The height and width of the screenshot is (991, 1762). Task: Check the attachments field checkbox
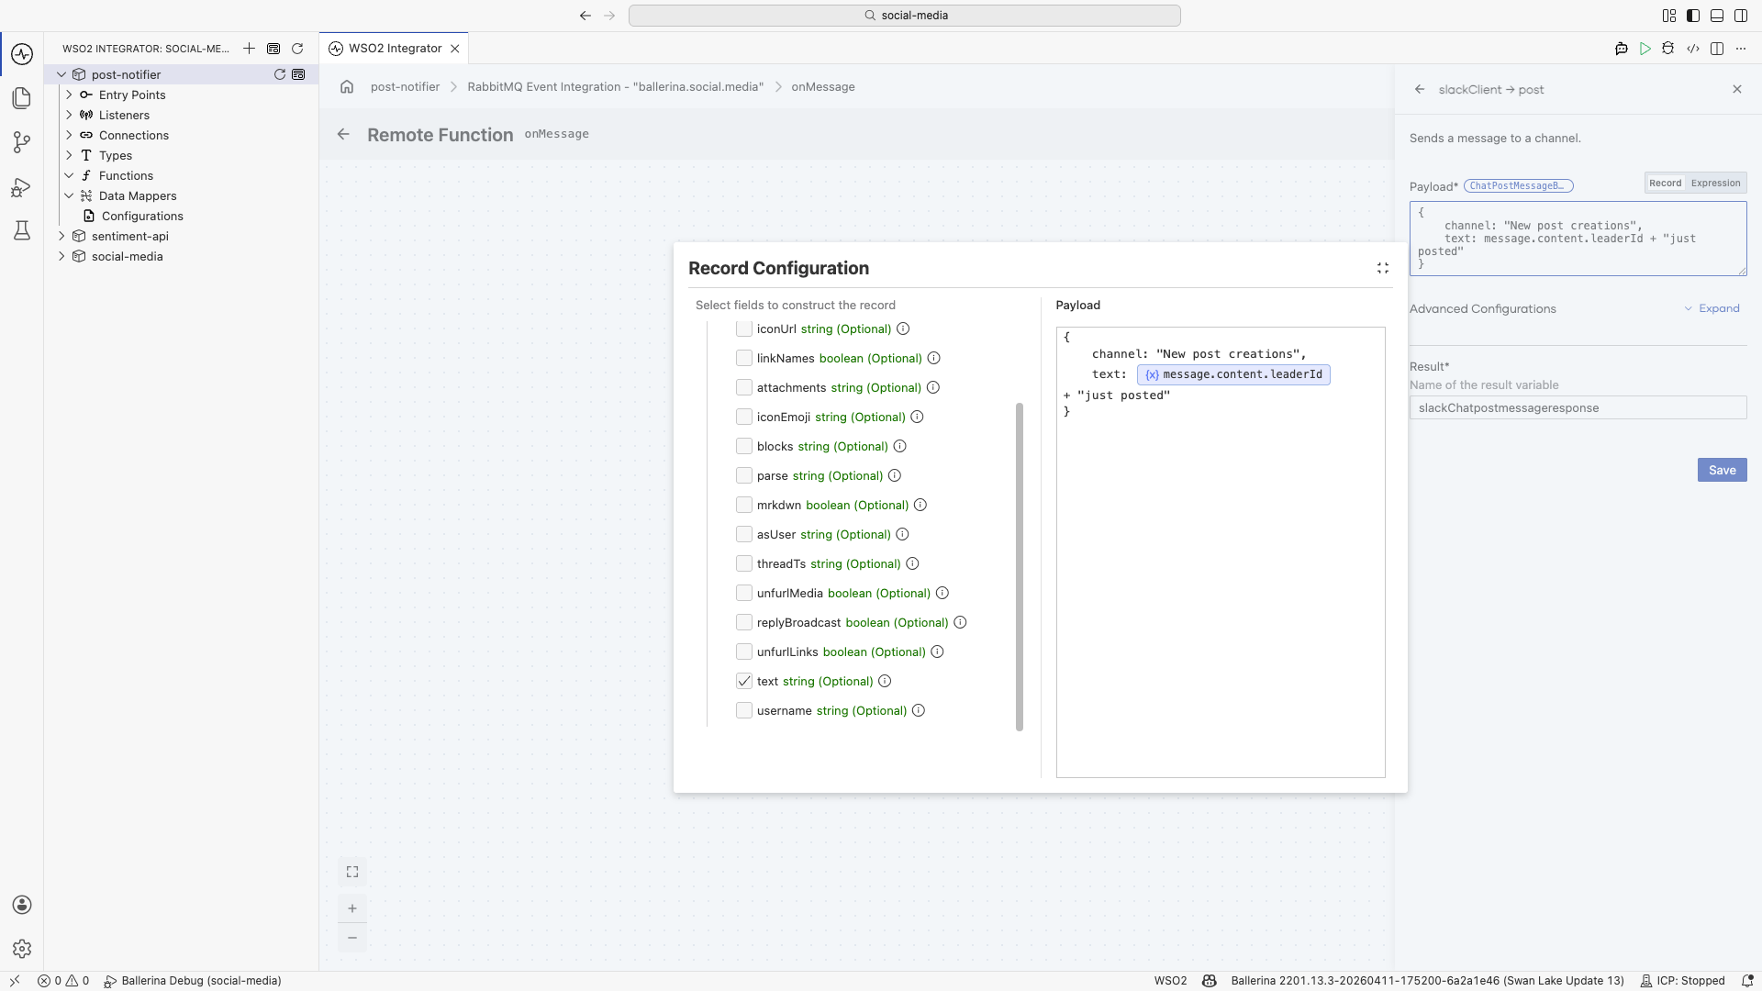tap(744, 387)
